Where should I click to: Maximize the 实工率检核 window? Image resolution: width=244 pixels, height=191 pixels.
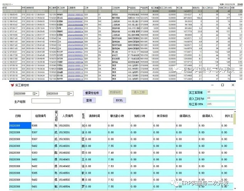(222, 85)
